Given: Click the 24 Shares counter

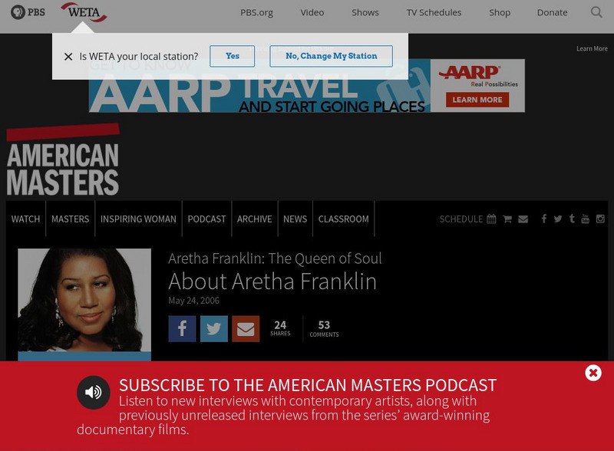Looking at the screenshot, I should click(280, 328).
